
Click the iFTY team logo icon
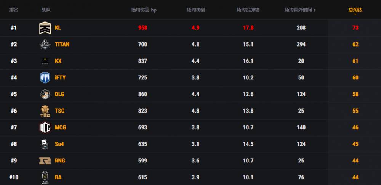45,77
